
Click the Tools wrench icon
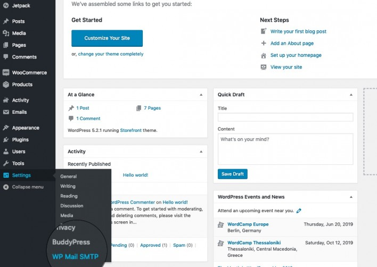pyautogui.click(x=6, y=163)
